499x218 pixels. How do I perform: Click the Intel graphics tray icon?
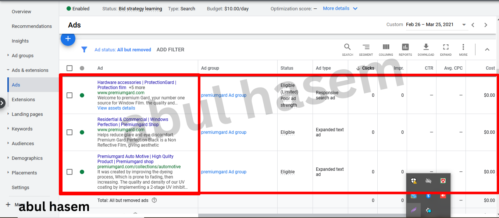[414, 196]
